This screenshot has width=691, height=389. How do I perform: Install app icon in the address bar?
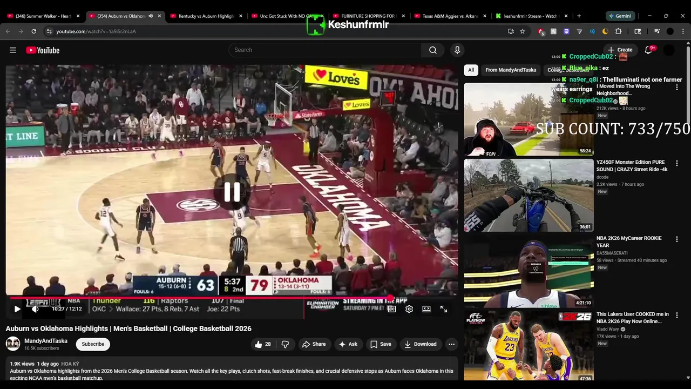coord(511,31)
